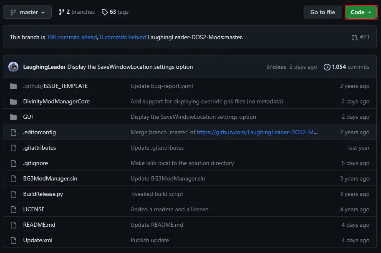Open commit about displaying override pak files

tap(207, 101)
